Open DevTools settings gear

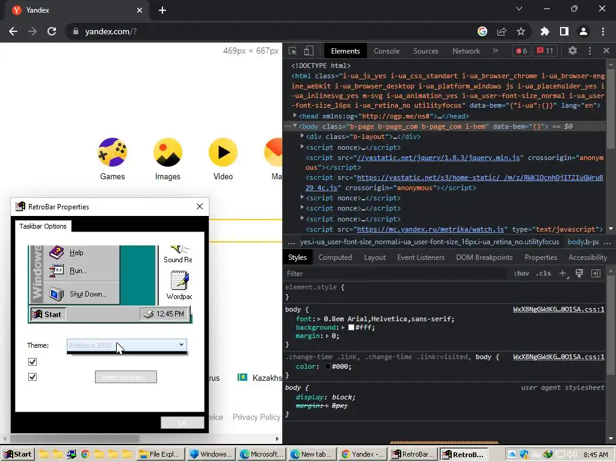(573, 51)
